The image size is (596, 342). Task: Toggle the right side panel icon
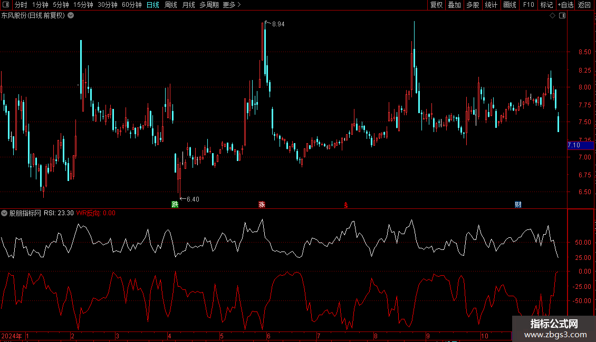click(562, 16)
